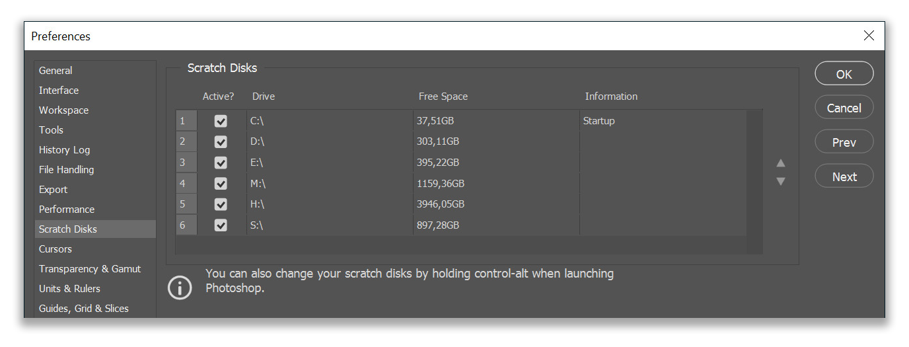Select the row for drive H:\ in list
The height and width of the screenshot is (347, 909).
pos(461,204)
